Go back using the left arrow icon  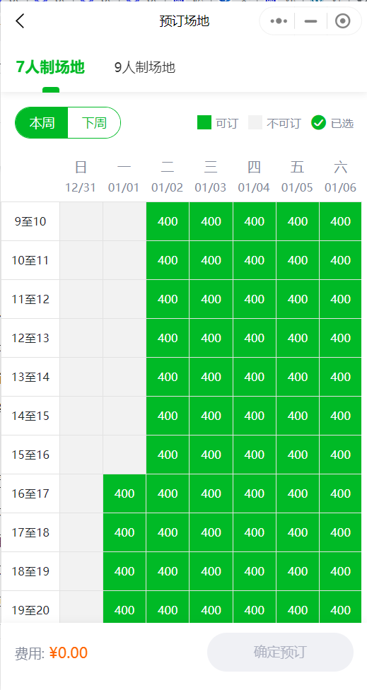coord(20,21)
